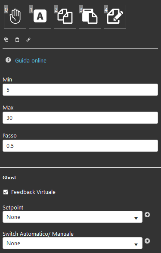Select the overlapping pages icon numbered 2
This screenshot has width=161, height=253.
65,17
